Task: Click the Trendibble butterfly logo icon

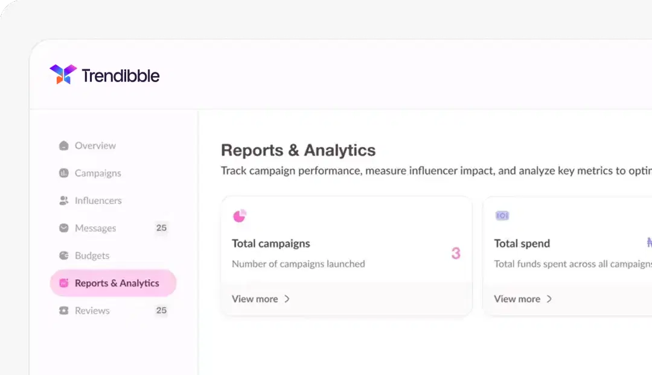Action: tap(63, 75)
